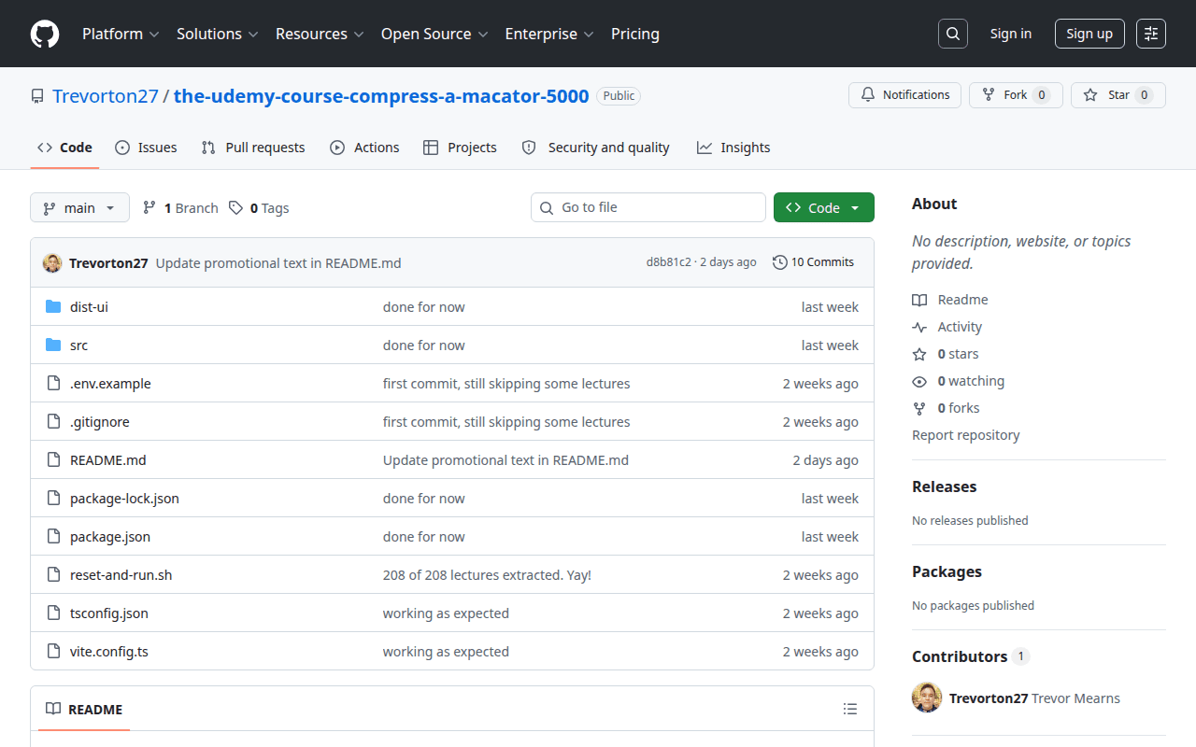Click the src folder icon
The width and height of the screenshot is (1196, 747).
(x=53, y=345)
